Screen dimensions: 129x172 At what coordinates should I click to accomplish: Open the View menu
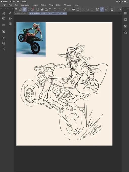(x=51, y=5)
